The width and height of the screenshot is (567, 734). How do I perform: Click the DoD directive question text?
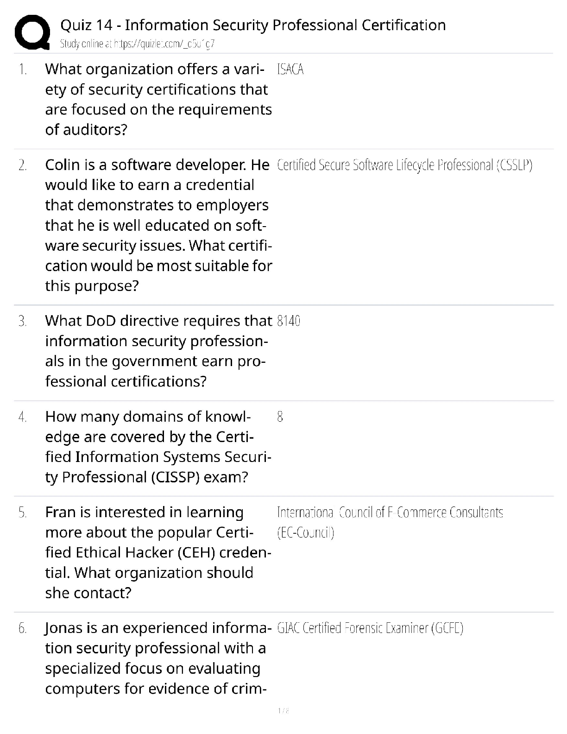pos(158,351)
